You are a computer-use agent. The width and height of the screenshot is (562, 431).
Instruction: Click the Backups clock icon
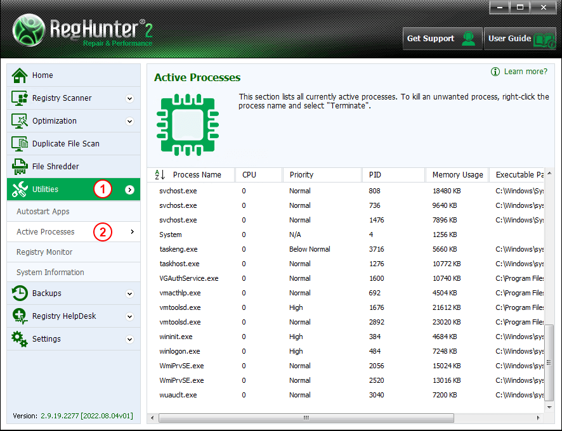pos(20,293)
